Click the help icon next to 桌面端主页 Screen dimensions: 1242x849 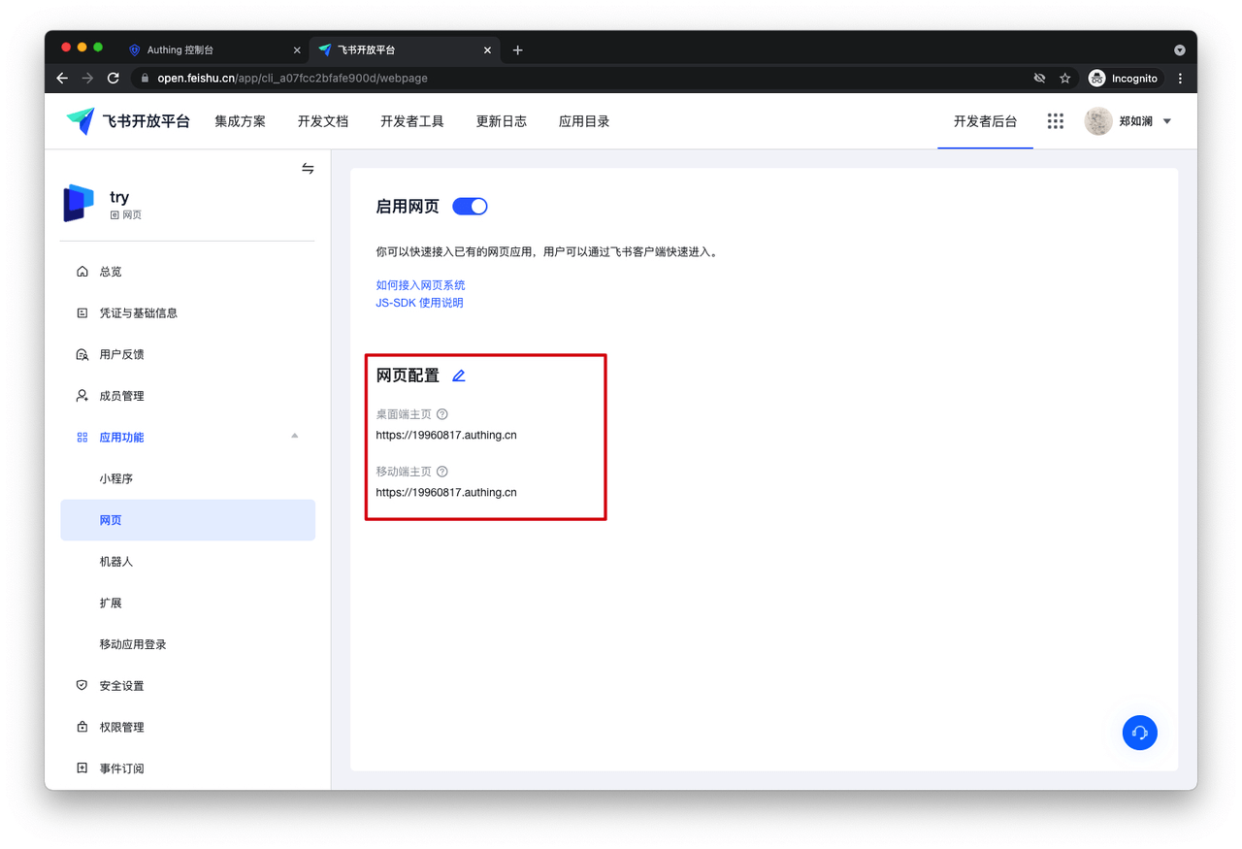pyautogui.click(x=442, y=414)
